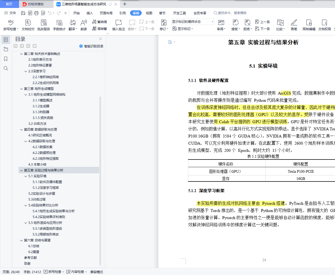Switch to 页面布局 ribbon tab
The height and width of the screenshot is (275, 335).
tap(106, 13)
